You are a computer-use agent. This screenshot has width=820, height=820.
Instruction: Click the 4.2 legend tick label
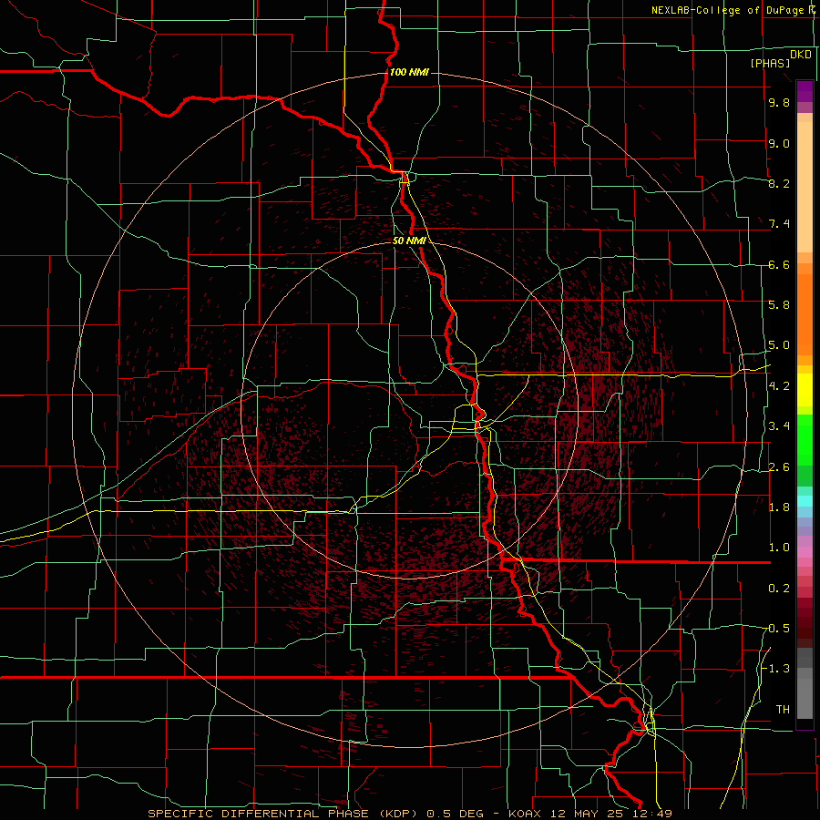pyautogui.click(x=779, y=386)
